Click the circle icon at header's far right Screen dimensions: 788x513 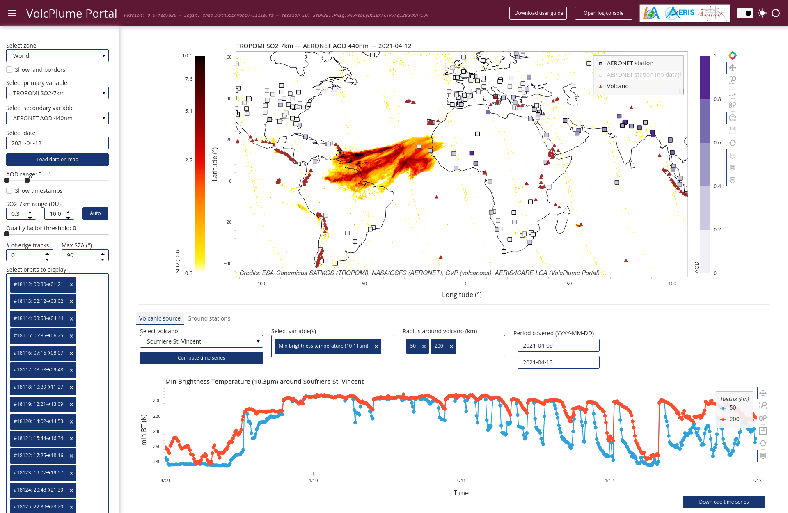click(x=776, y=13)
